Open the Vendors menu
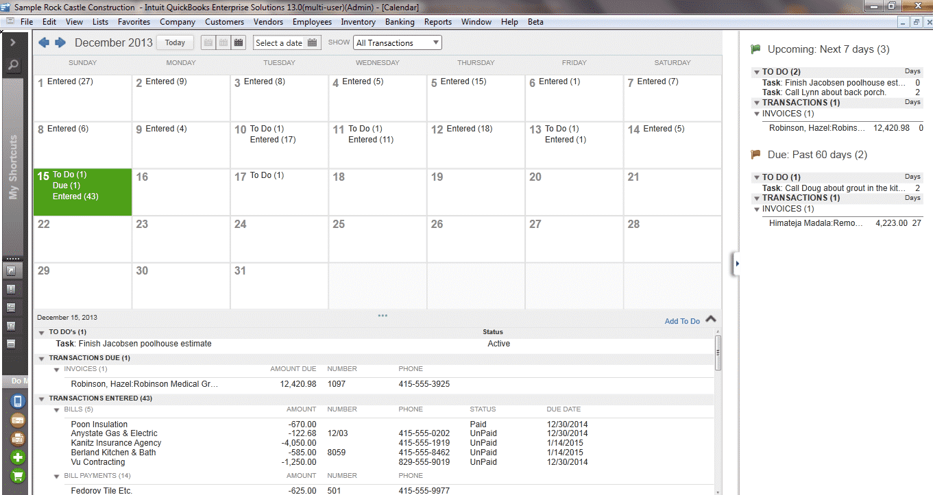Screen dimensions: 933x495 (268, 22)
